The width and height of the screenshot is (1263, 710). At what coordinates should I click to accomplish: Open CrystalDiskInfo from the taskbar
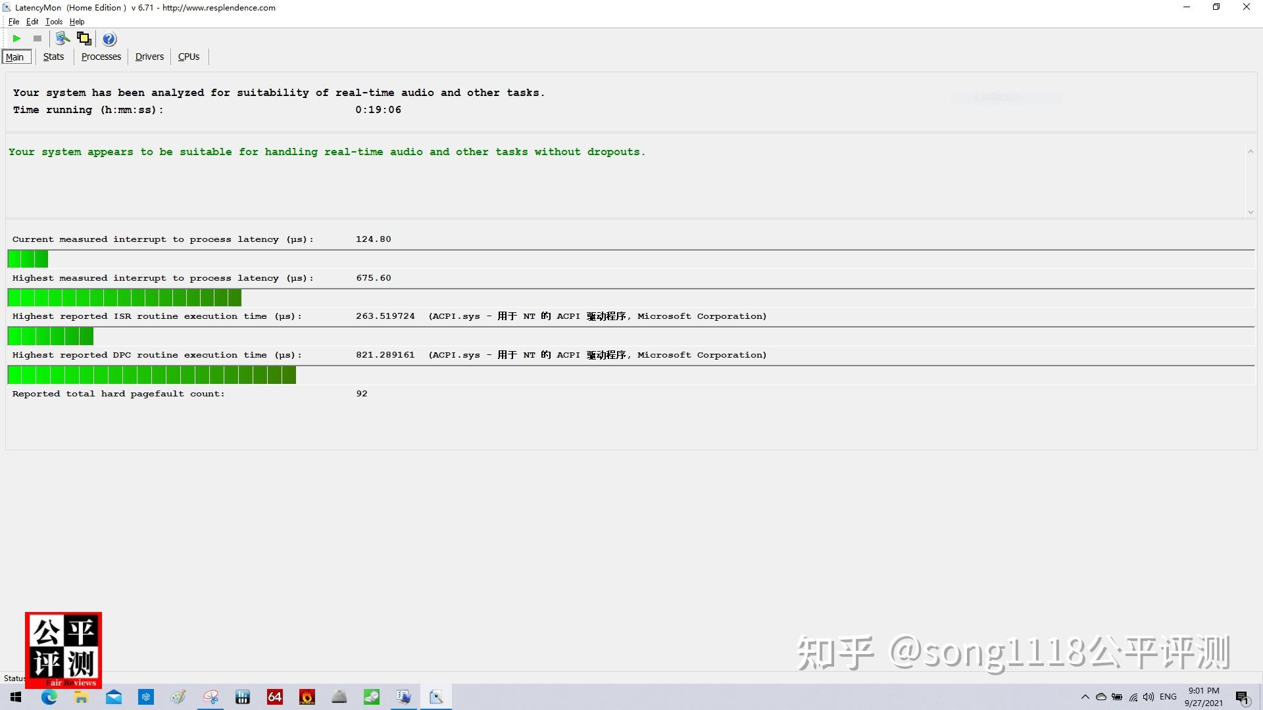point(372,696)
